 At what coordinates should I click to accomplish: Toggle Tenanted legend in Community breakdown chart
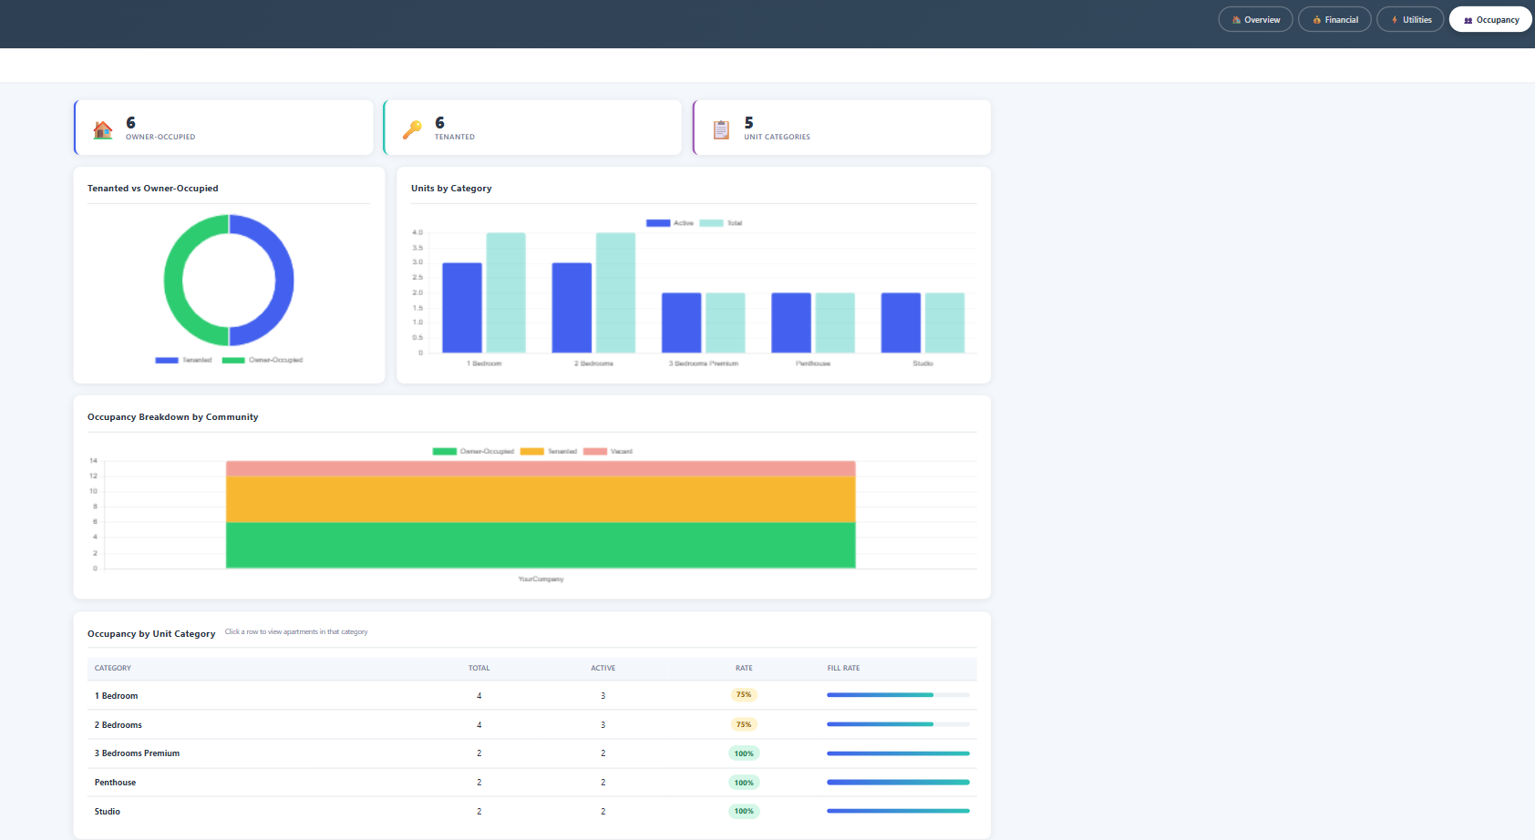point(549,451)
